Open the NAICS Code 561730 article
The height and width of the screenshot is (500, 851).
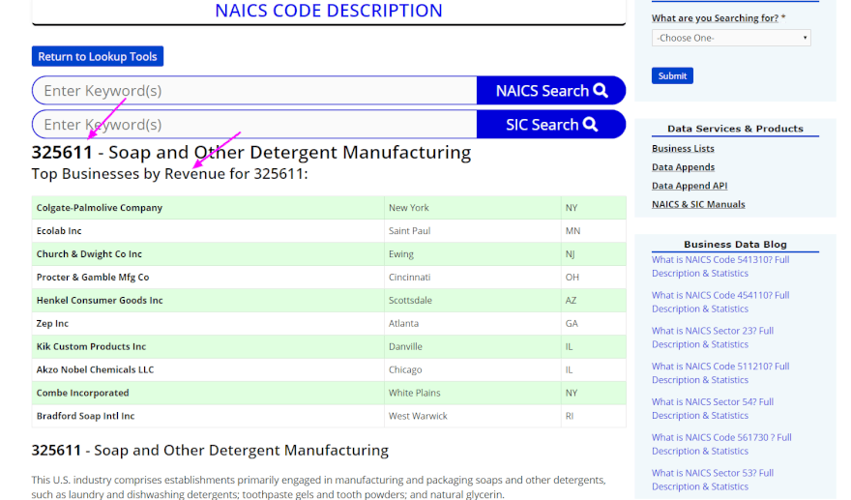[x=720, y=444]
